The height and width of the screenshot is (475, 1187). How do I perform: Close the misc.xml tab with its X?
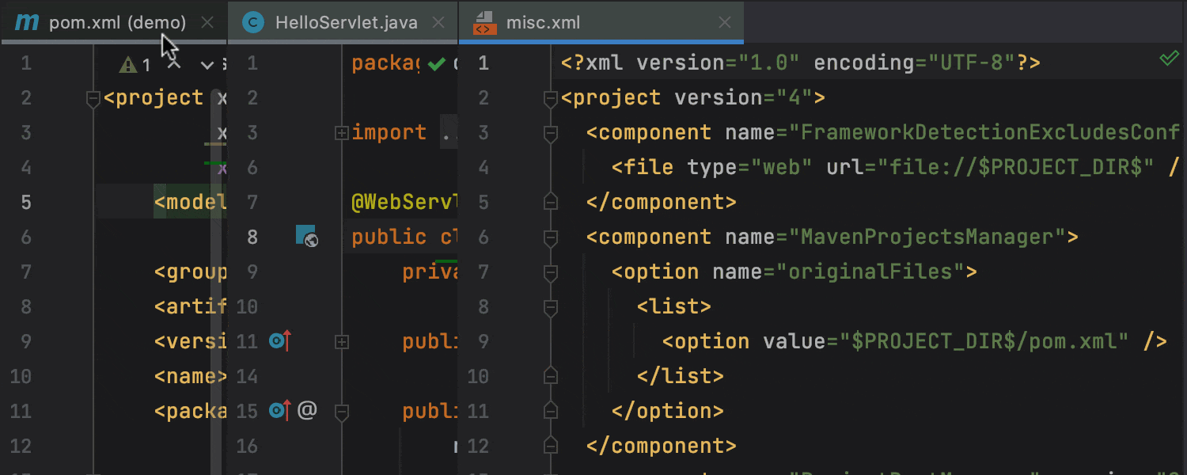725,23
